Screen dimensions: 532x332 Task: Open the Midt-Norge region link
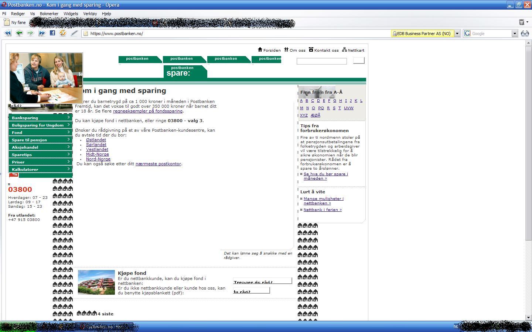click(98, 154)
